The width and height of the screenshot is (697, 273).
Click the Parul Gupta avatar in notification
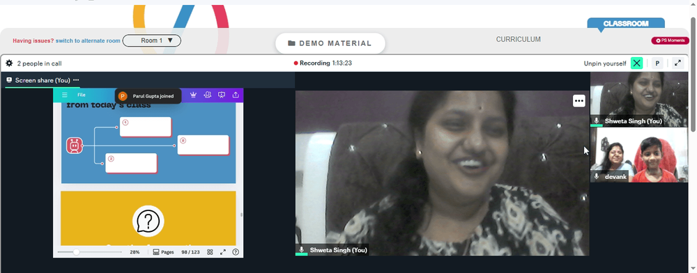coord(123,96)
